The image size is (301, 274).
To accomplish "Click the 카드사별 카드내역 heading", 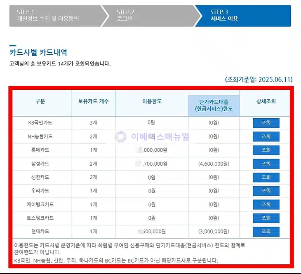I will point(38,52).
